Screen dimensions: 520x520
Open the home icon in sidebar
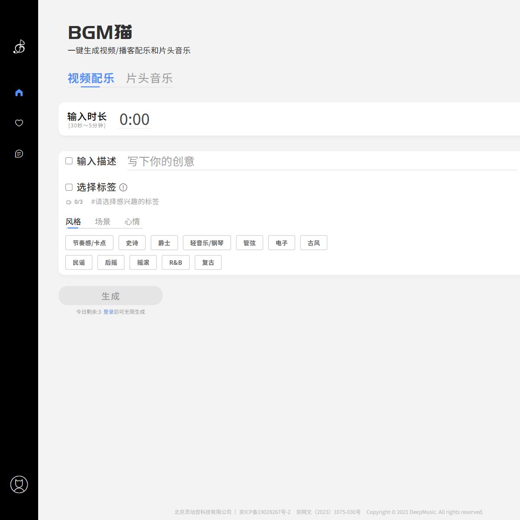click(19, 93)
